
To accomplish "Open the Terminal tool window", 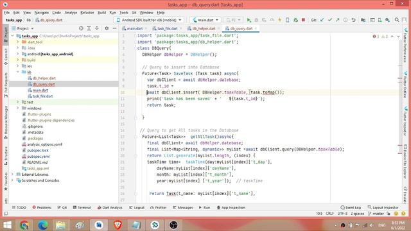I will 82,207.
